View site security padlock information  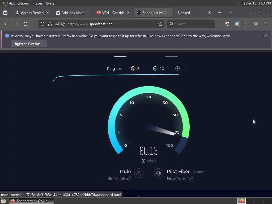coord(50,24)
